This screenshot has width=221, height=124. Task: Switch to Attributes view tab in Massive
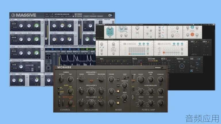tap(93, 16)
